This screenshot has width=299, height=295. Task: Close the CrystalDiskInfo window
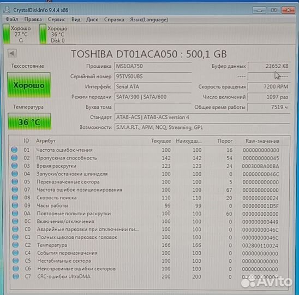[288, 10]
